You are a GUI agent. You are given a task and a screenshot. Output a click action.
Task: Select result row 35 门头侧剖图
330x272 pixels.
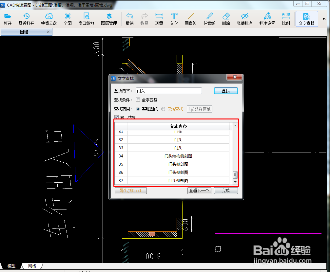(172, 164)
